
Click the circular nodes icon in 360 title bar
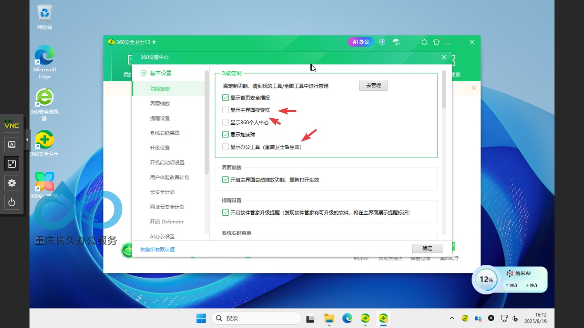(424, 42)
